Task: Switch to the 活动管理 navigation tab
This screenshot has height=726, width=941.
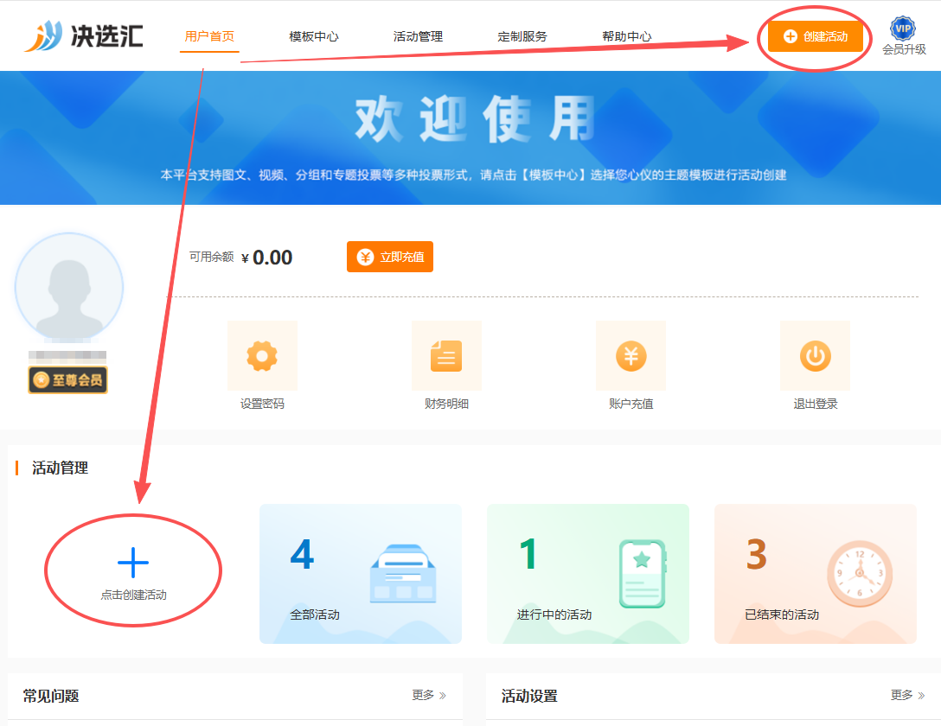Action: pos(418,36)
